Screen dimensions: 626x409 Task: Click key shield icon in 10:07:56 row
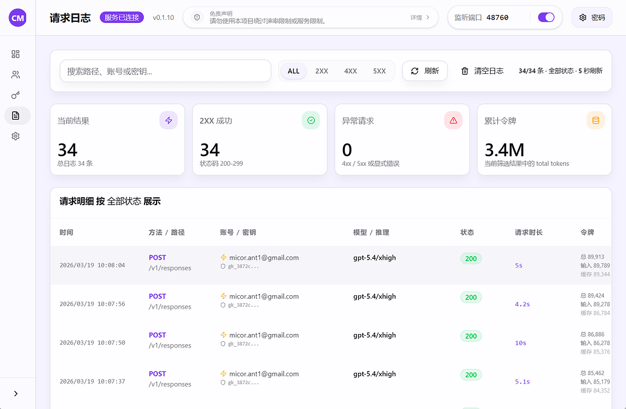pos(223,305)
